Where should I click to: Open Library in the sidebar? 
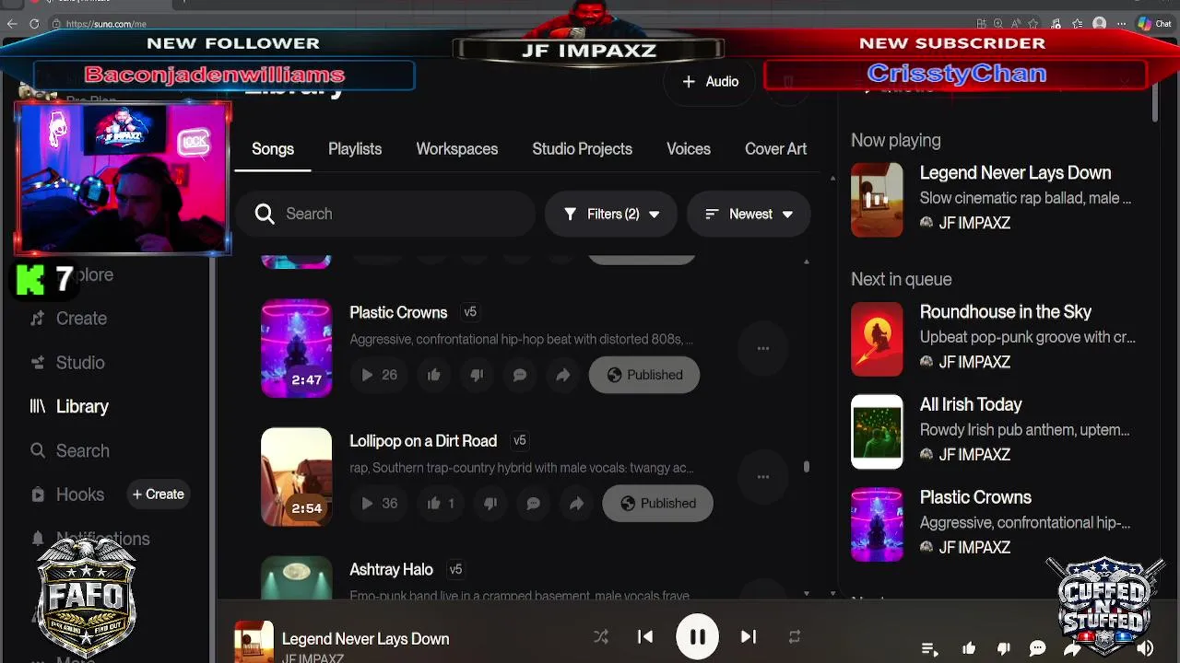69,406
